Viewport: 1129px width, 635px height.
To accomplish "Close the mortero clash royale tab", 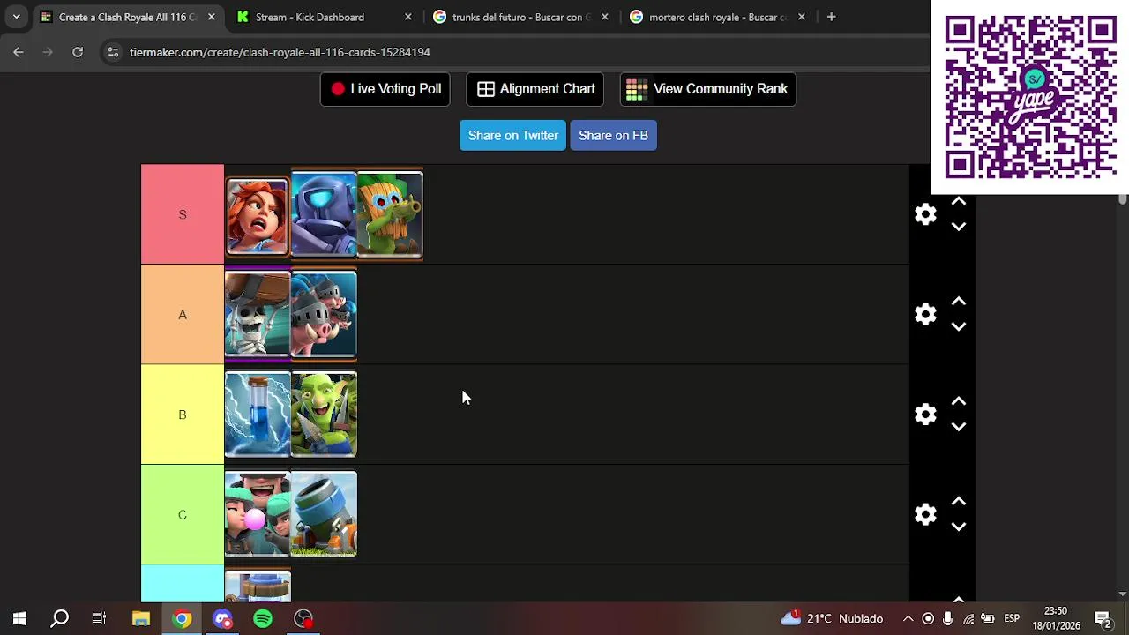I will 801,17.
